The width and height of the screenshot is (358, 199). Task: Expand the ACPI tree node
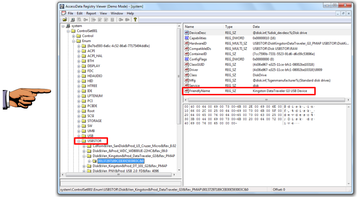[x=79, y=51]
